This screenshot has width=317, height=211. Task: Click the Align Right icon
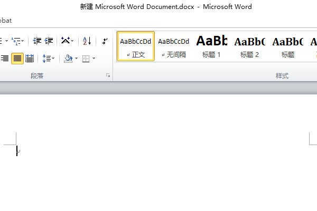(x=5, y=59)
